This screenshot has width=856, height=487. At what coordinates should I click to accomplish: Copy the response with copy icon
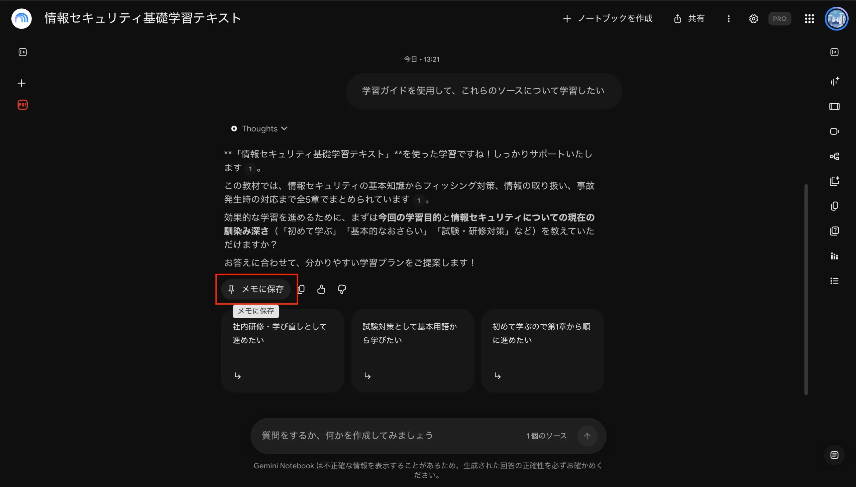pyautogui.click(x=302, y=289)
